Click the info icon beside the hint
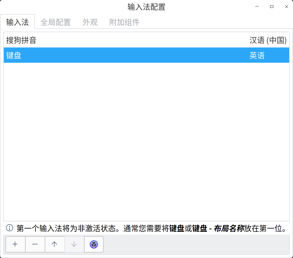This screenshot has width=293, height=258. (x=10, y=228)
